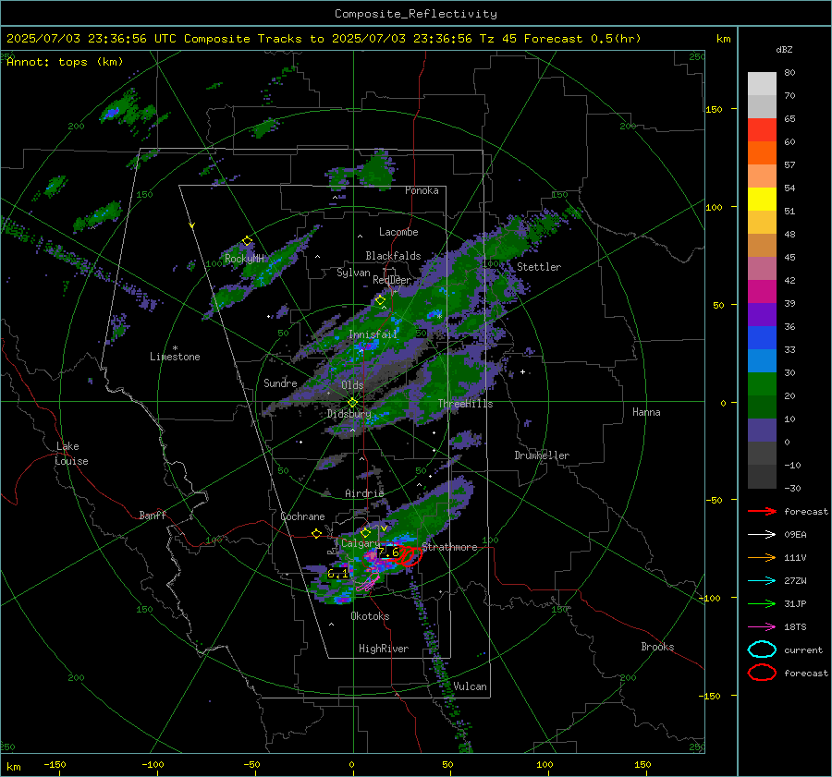
Task: Click the Annot: tops (km) label
Action: pyautogui.click(x=65, y=62)
